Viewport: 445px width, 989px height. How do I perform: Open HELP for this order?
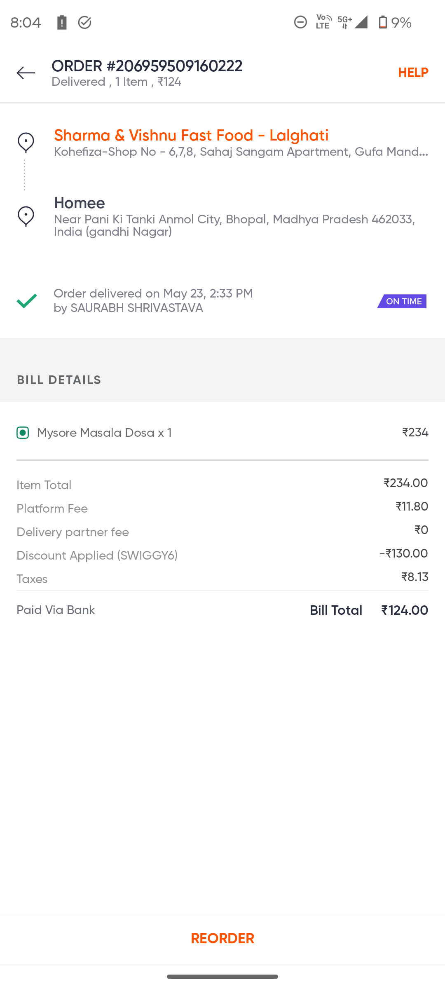point(413,73)
